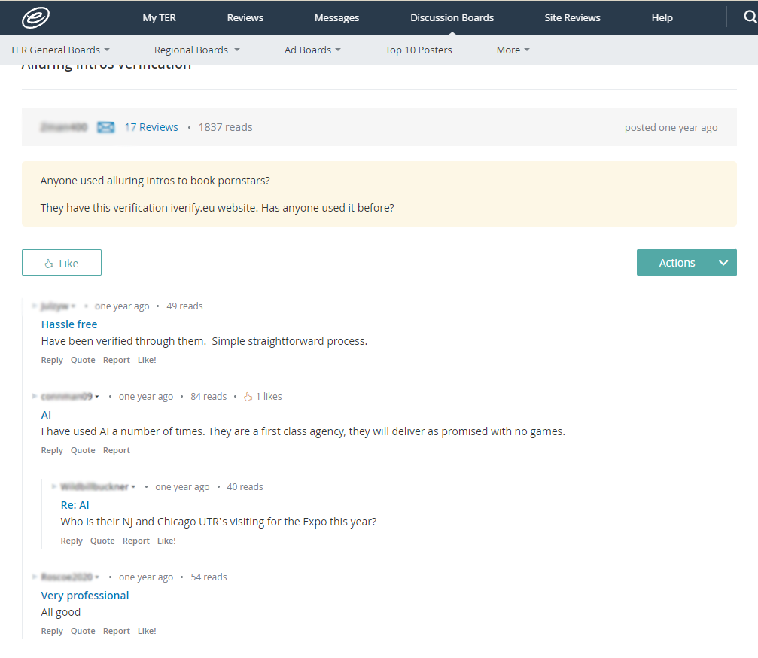Image resolution: width=758 pixels, height=658 pixels.
Task: Like the original post
Action: coord(62,263)
